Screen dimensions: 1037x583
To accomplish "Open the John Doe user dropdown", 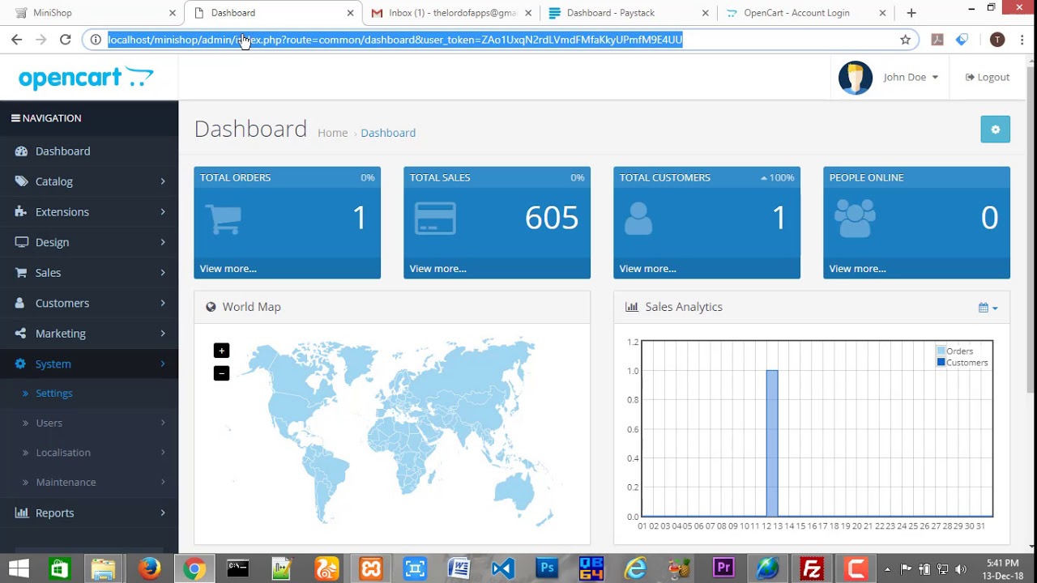I will (x=911, y=78).
